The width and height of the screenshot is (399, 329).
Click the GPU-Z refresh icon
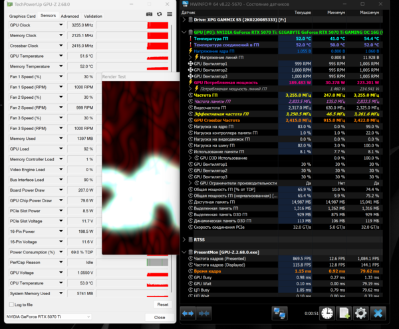[x=160, y=14]
